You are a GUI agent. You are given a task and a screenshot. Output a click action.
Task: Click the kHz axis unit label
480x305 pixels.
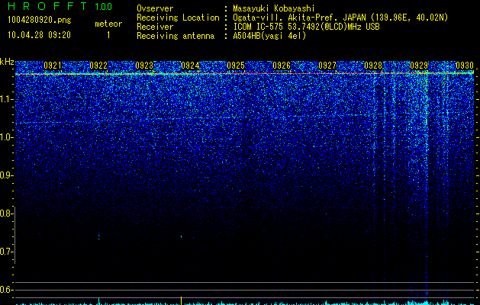(7, 62)
